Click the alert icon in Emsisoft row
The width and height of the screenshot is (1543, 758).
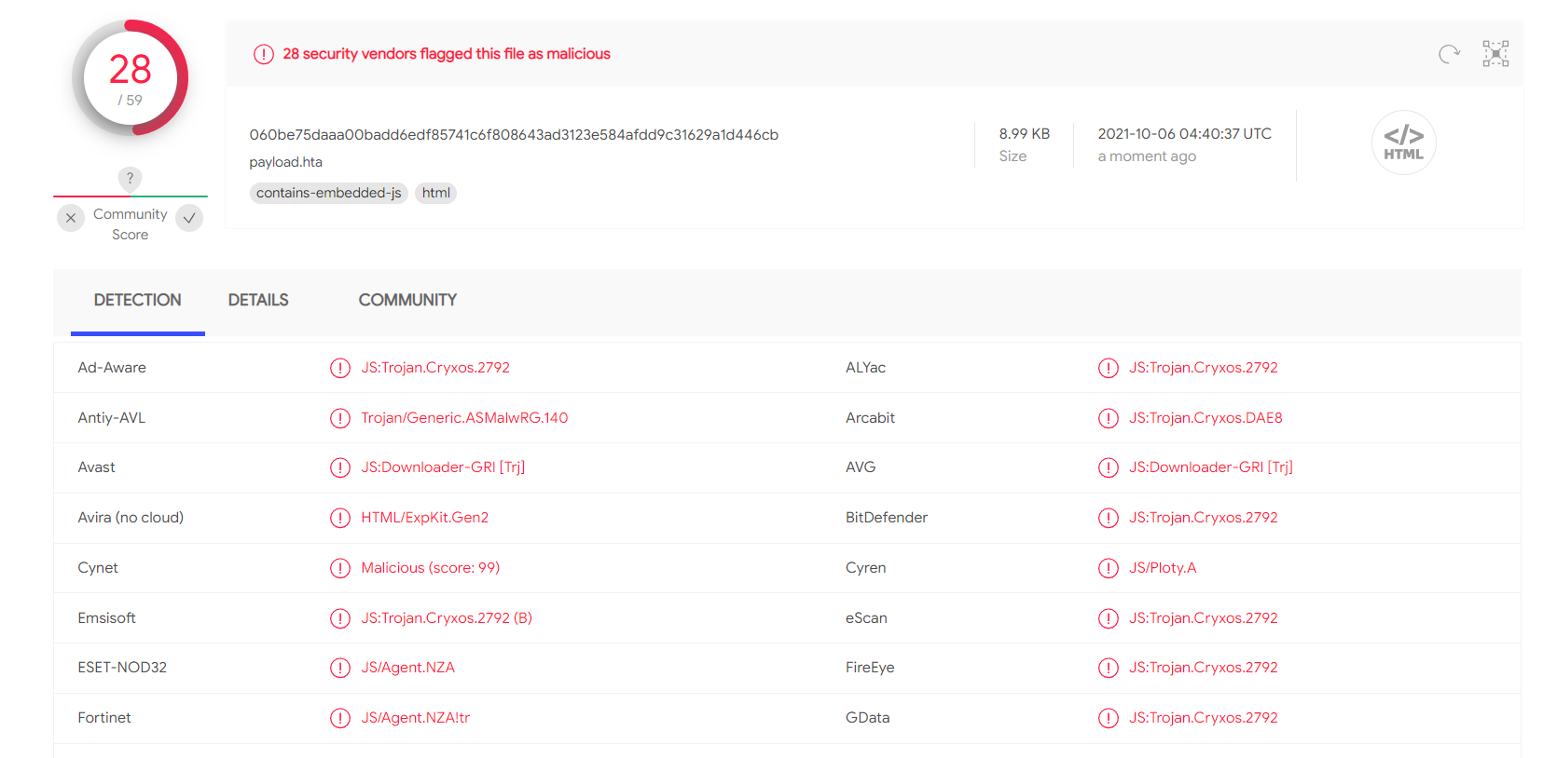(340, 618)
